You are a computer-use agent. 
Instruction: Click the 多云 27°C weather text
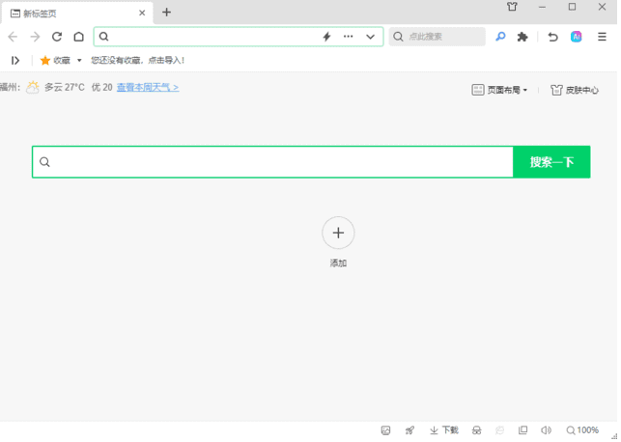coord(65,88)
